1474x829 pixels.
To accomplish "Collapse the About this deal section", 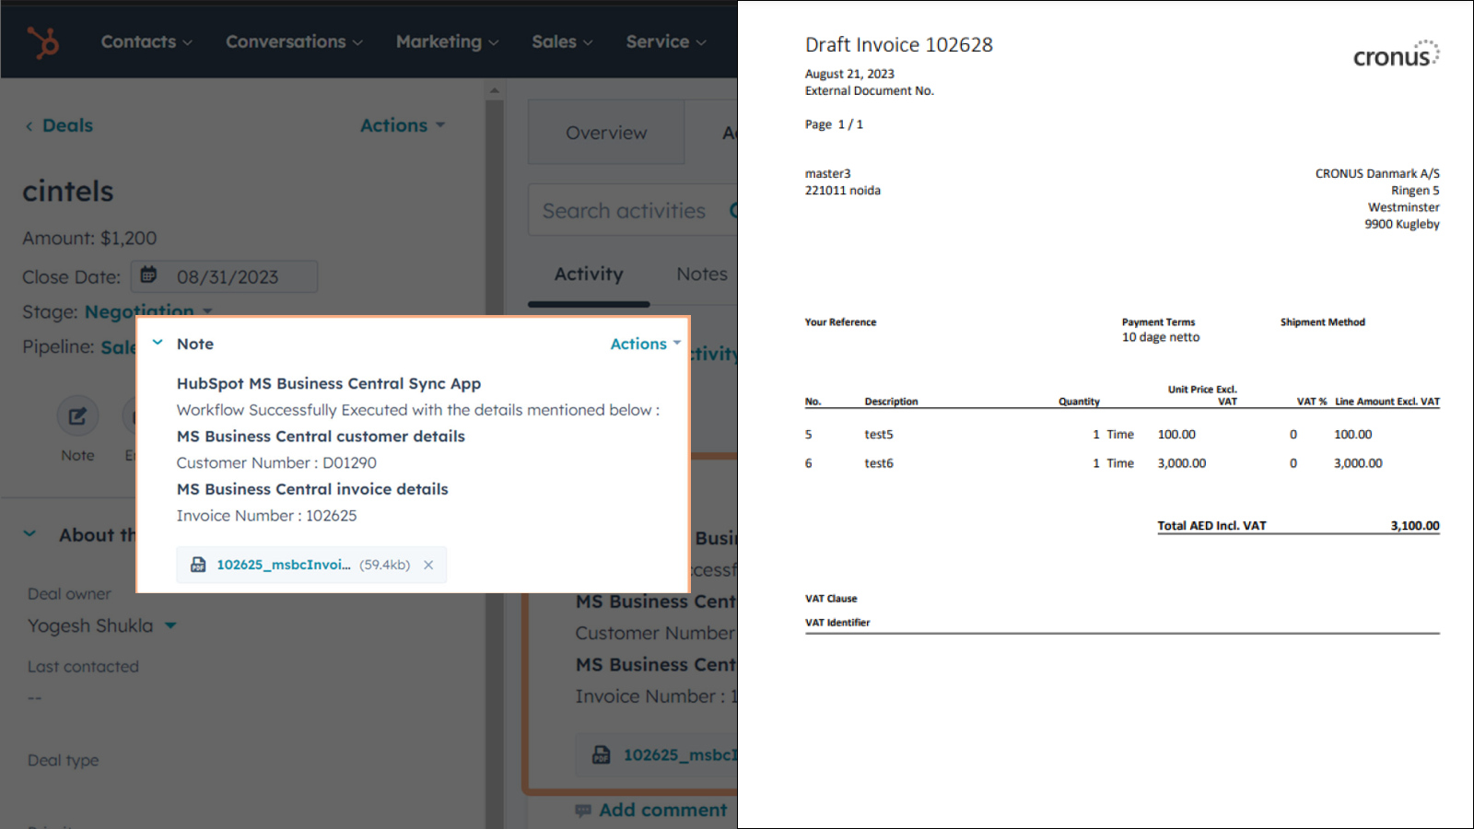I will [x=29, y=533].
